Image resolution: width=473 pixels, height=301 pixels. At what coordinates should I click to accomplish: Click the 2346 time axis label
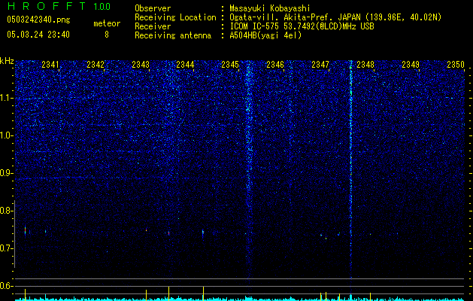[275, 65]
